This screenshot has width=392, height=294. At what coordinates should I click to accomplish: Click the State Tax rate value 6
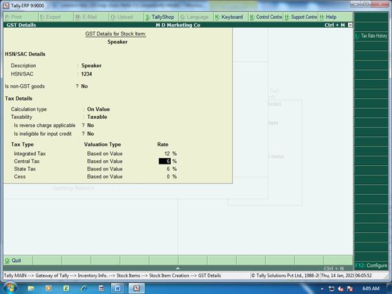[168, 169]
